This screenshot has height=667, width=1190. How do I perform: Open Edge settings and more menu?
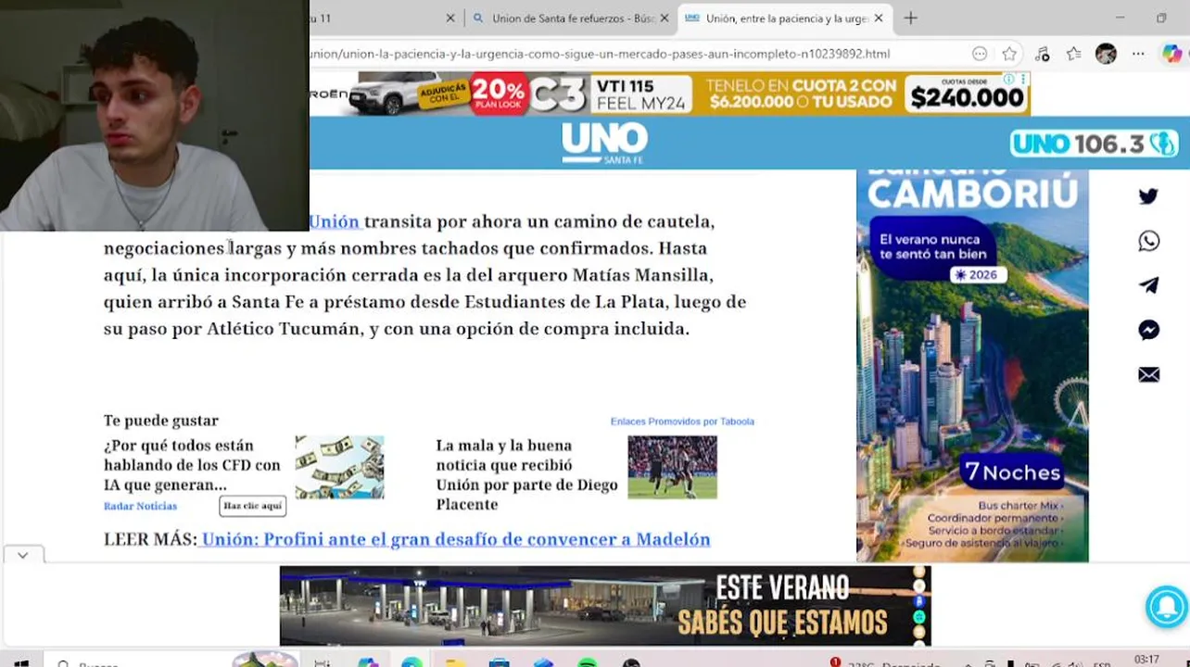coord(1138,54)
